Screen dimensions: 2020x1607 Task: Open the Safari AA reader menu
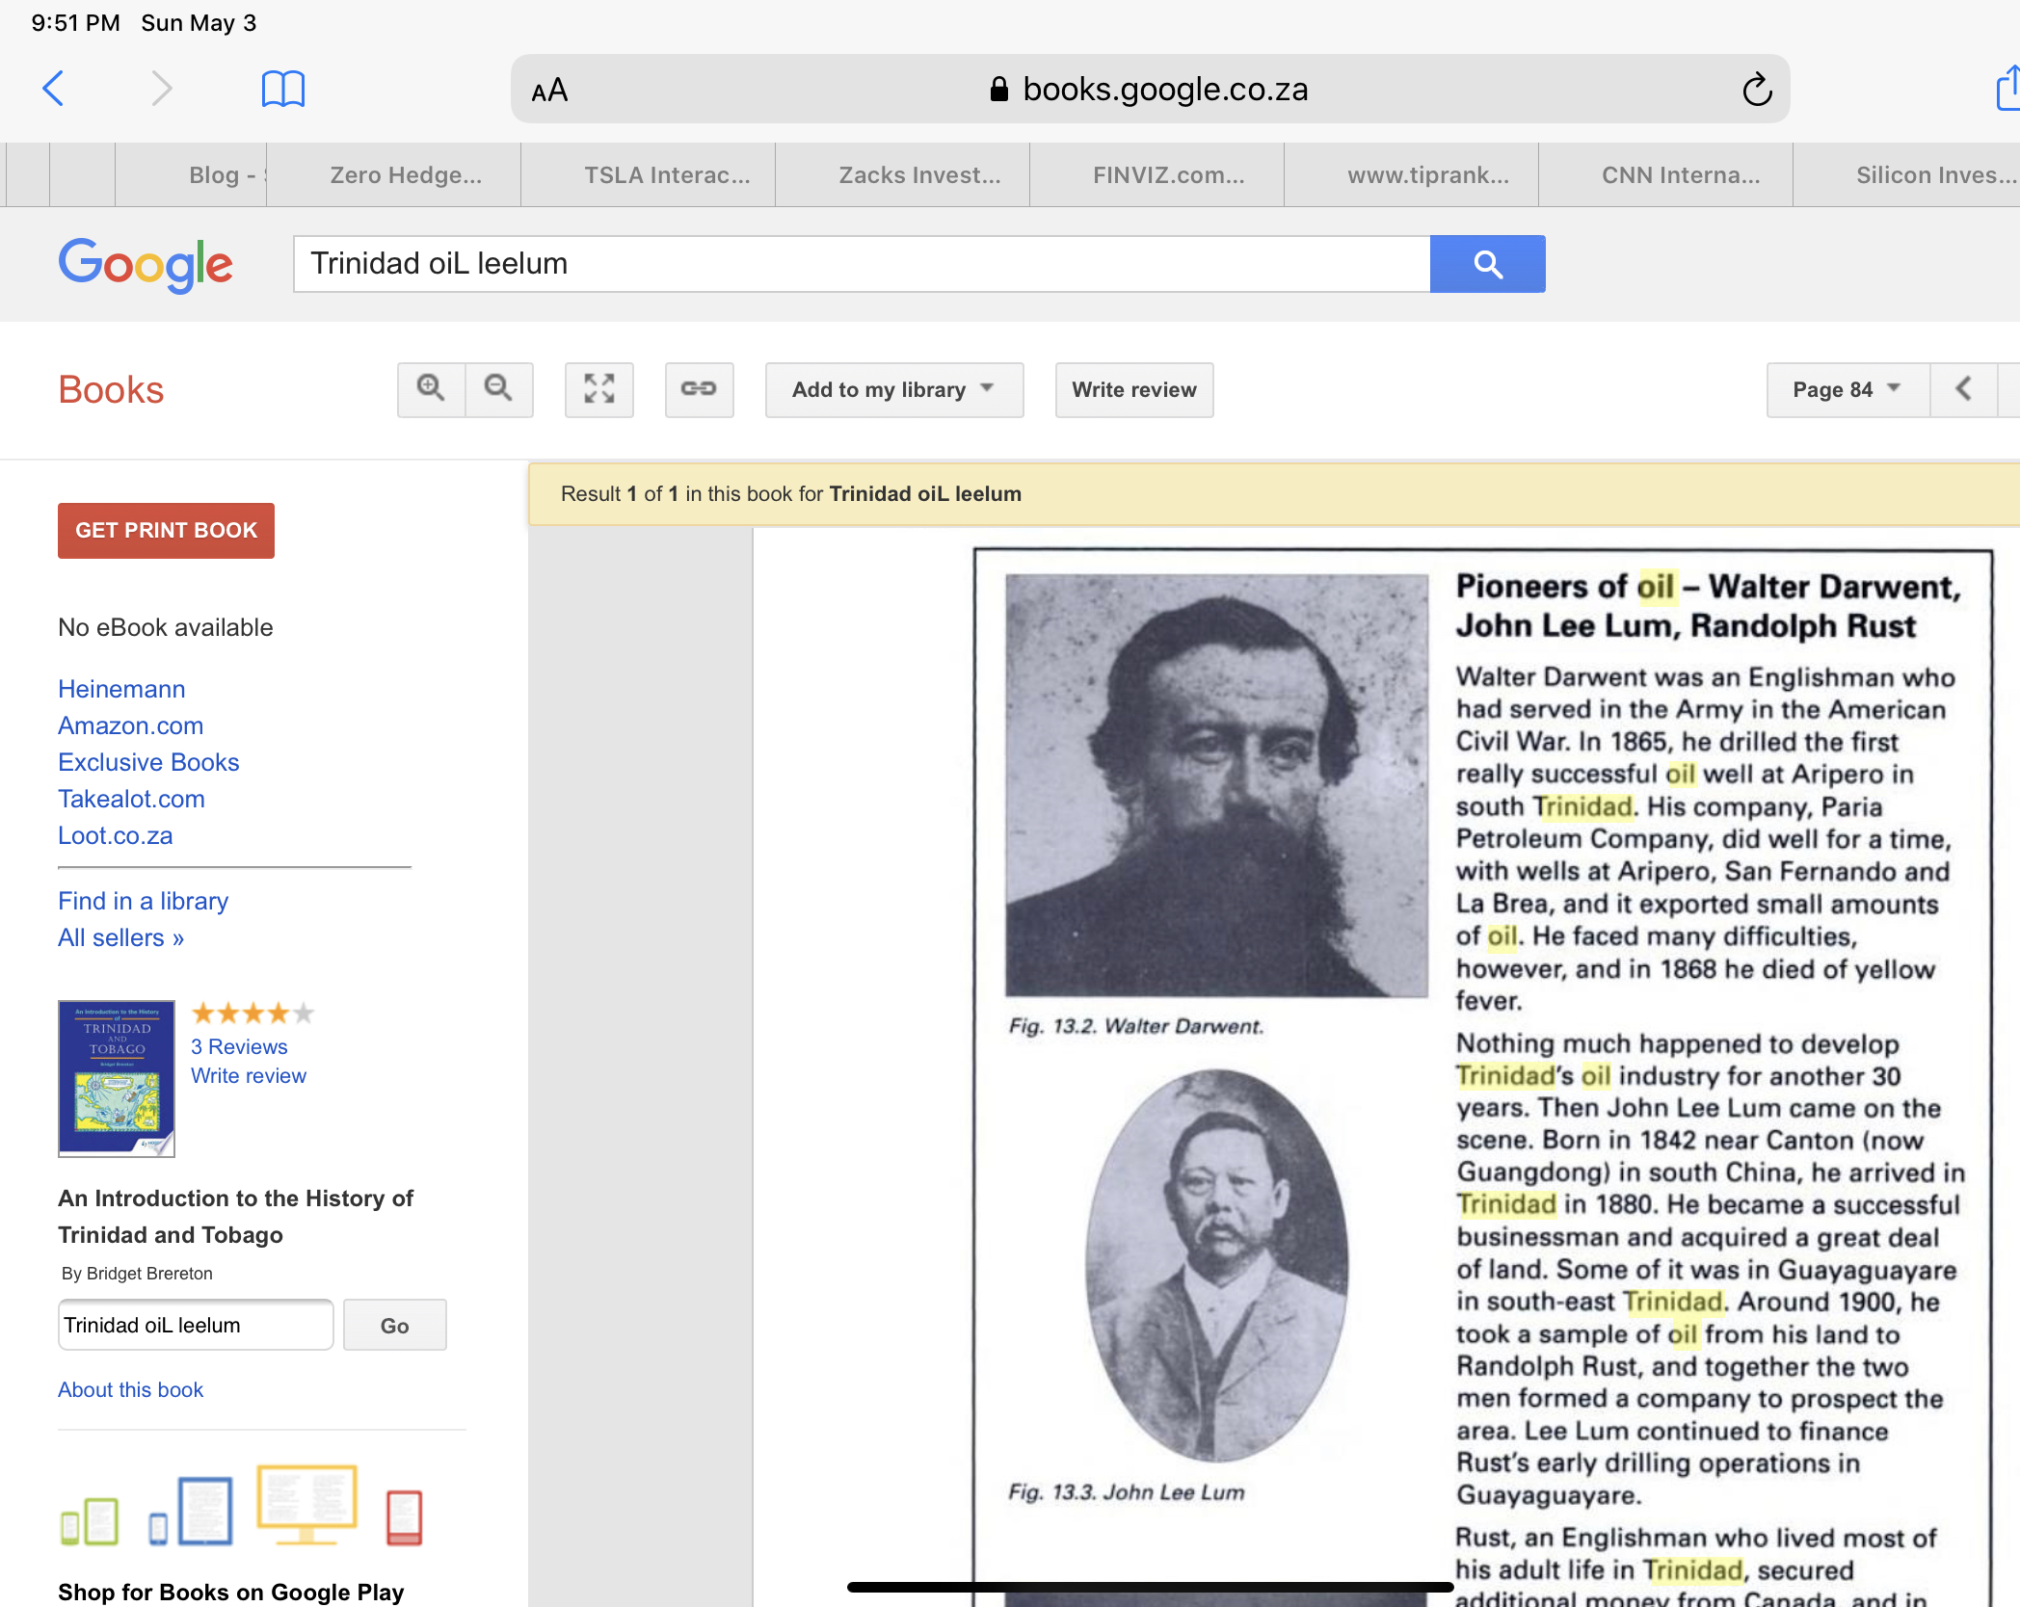[x=549, y=91]
